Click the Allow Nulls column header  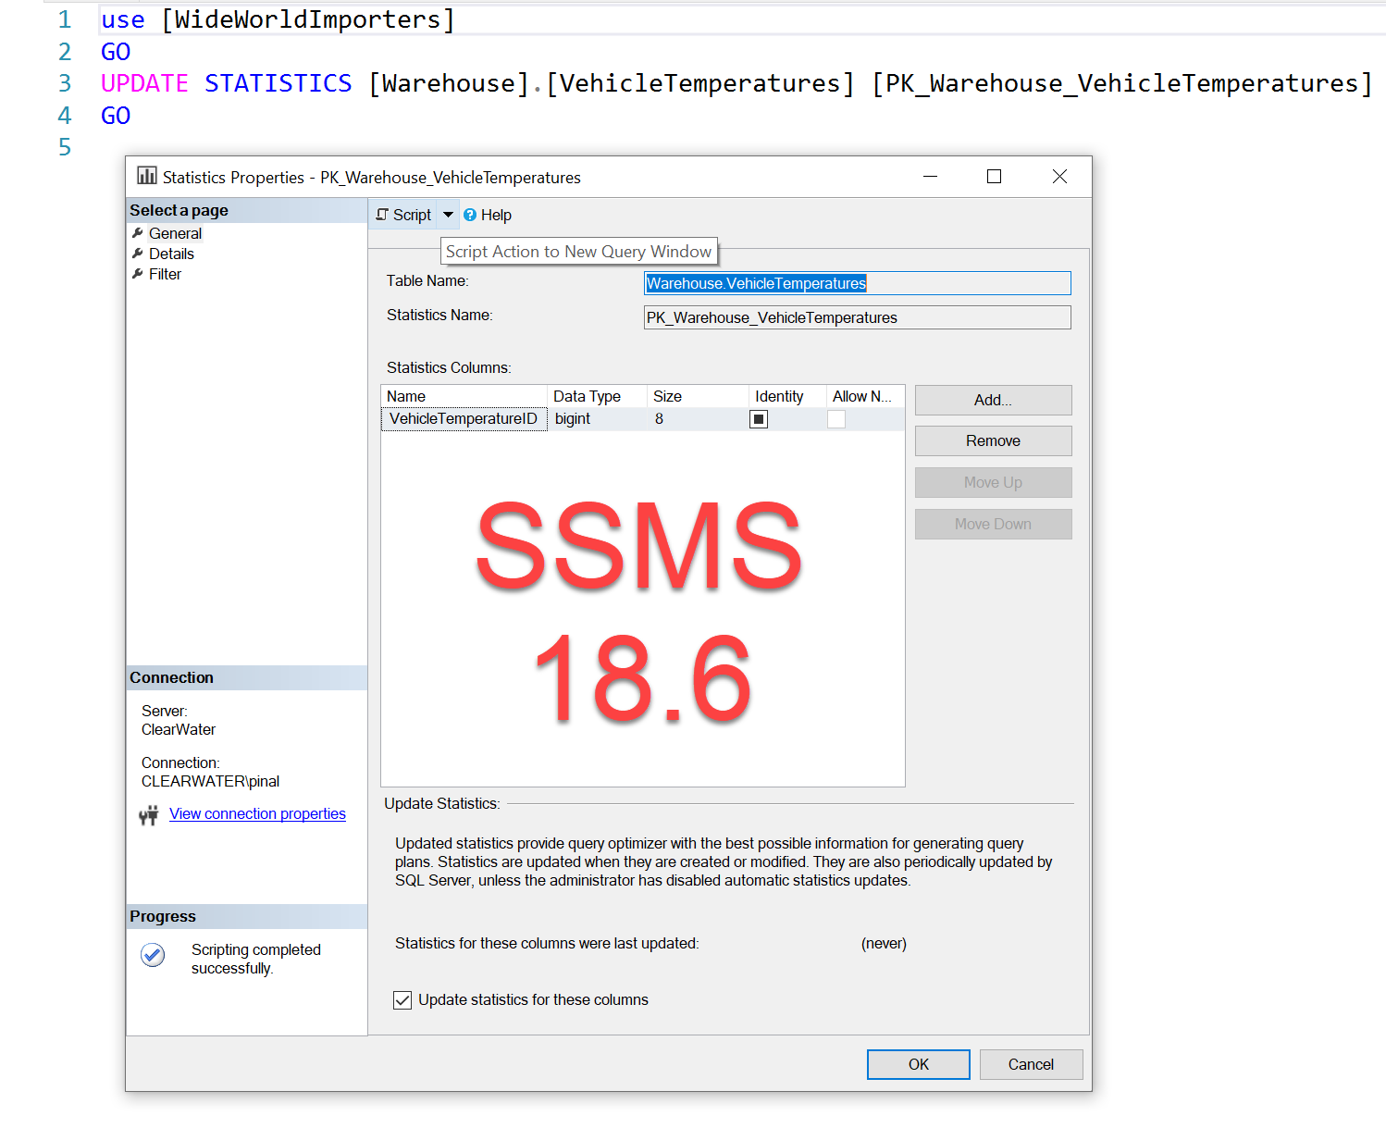[865, 396]
